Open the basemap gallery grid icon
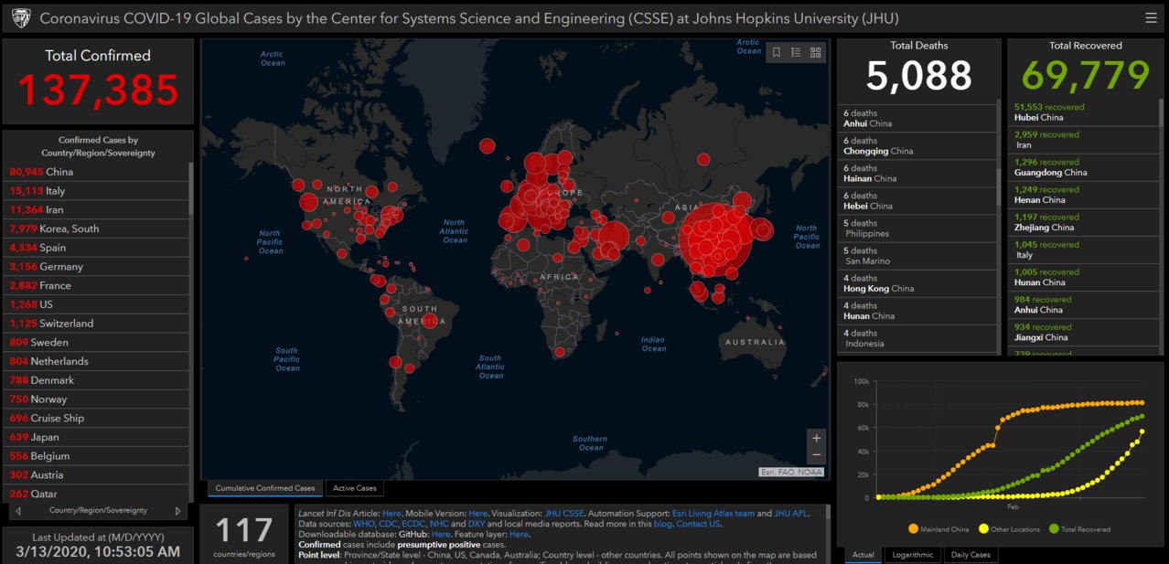This screenshot has width=1169, height=564. (816, 52)
